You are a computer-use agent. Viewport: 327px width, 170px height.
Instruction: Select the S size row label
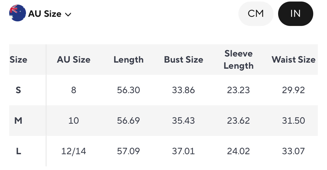18,90
